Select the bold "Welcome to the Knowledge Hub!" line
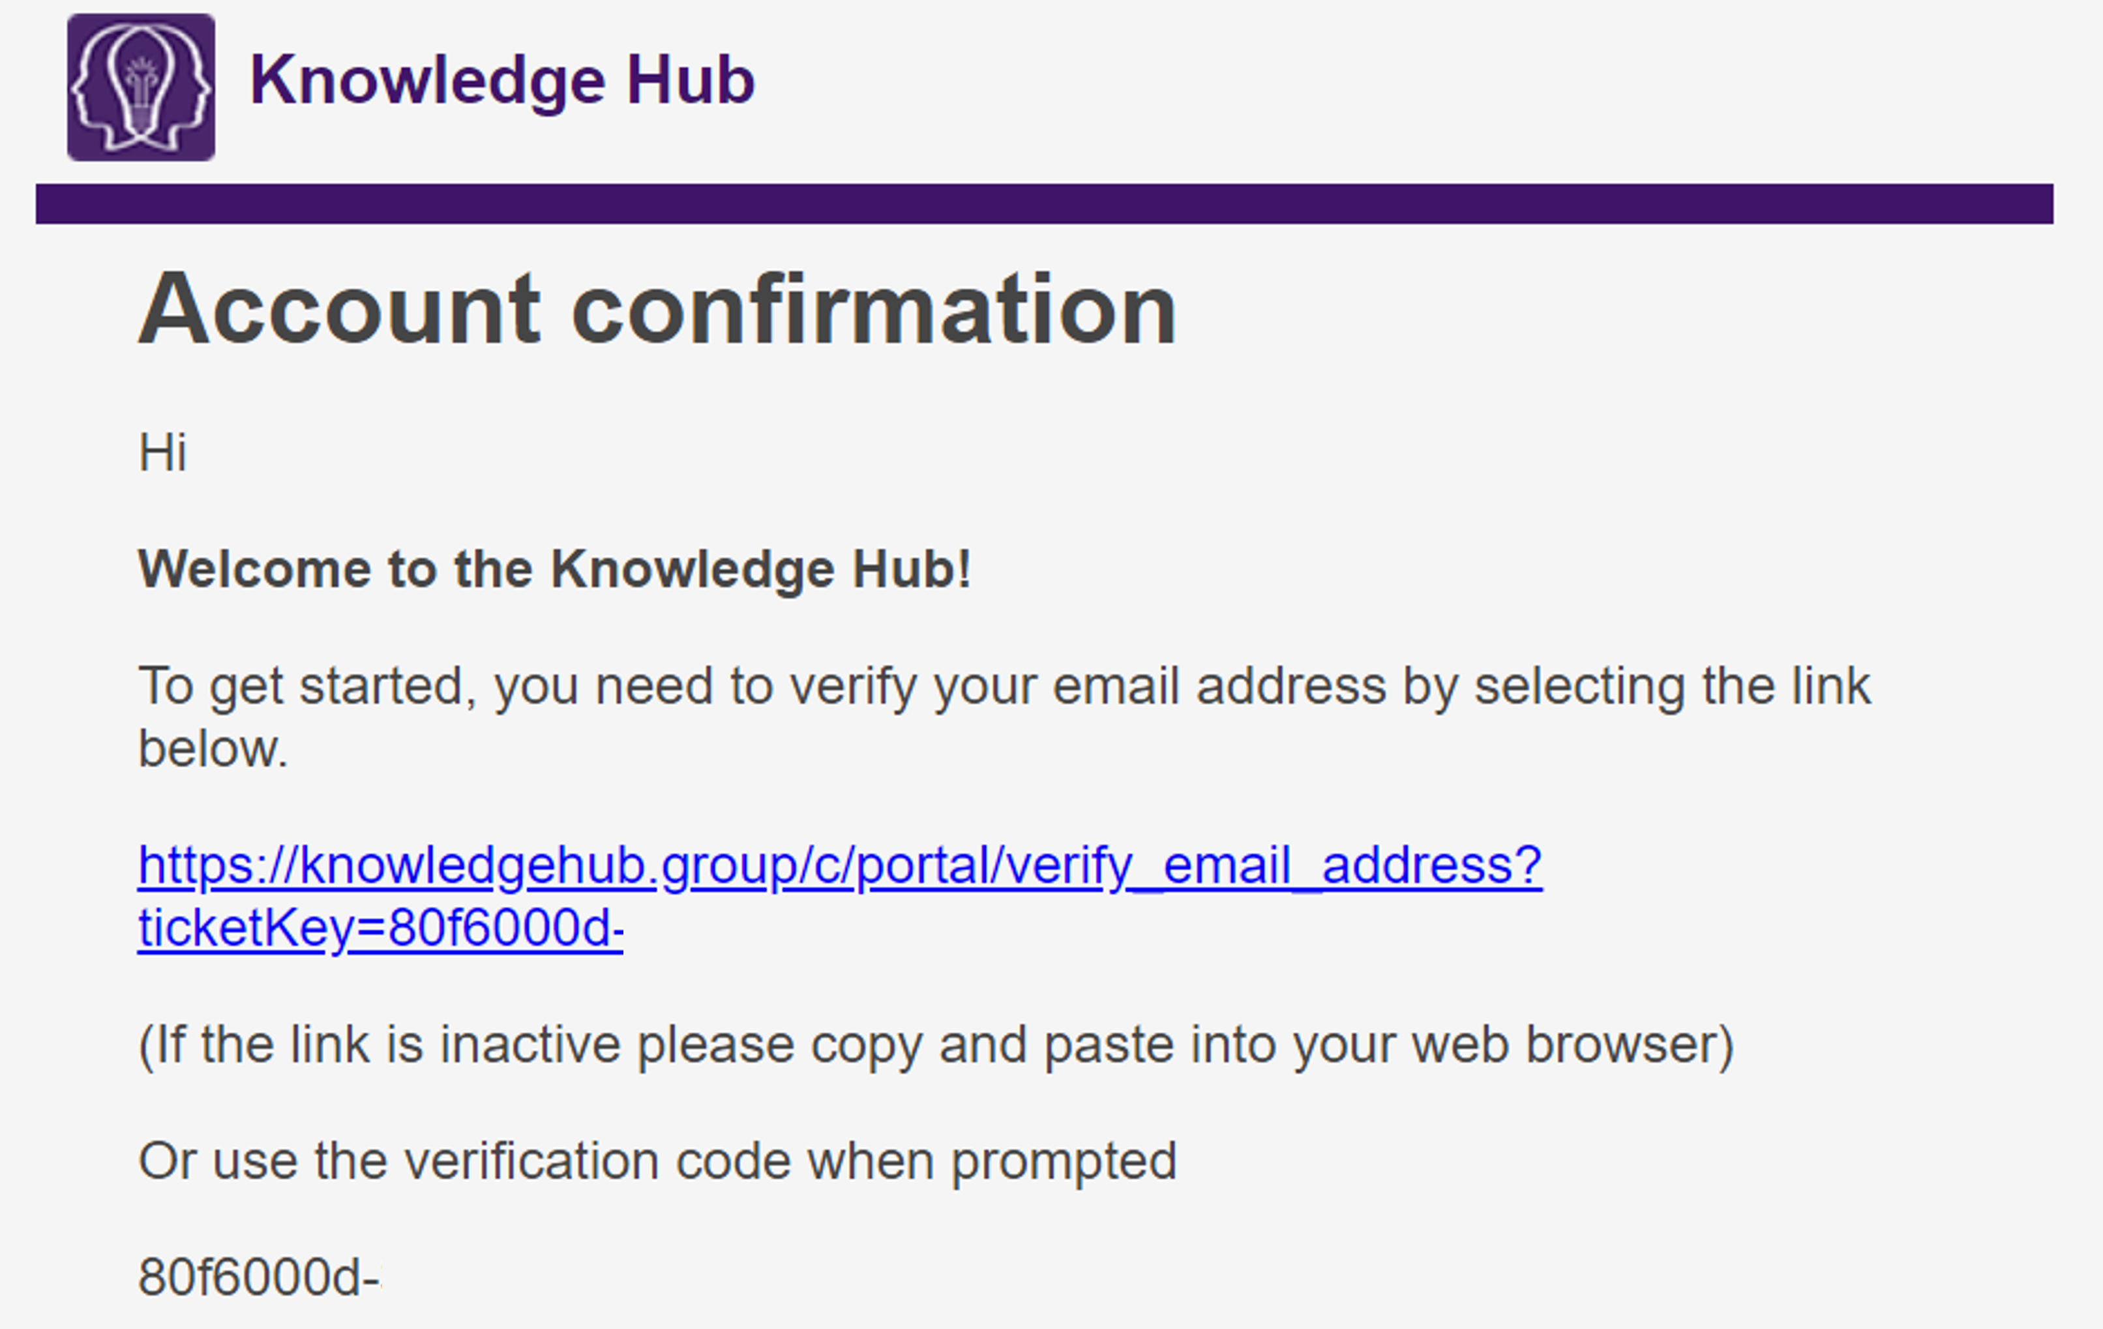Viewport: 2103px width, 1329px height. point(554,569)
